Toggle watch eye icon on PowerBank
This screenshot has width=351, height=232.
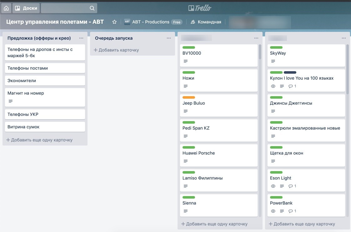click(x=273, y=211)
